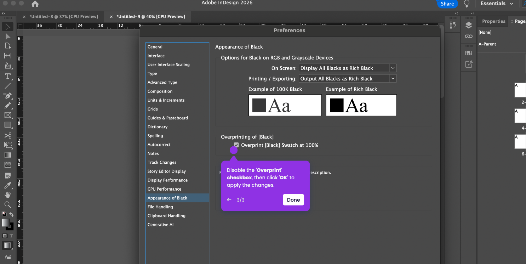Click the Default Fill and Stroke icon
This screenshot has height=264, width=526.
(x=4, y=214)
